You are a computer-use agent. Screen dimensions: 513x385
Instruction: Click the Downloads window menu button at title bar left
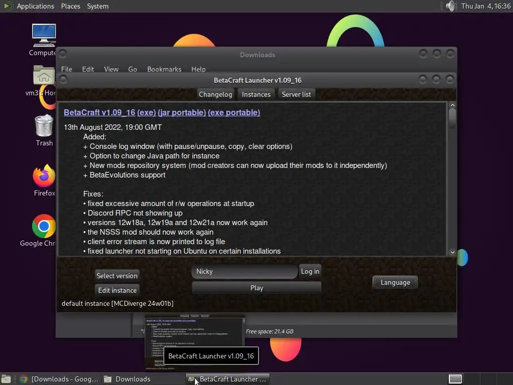63,53
